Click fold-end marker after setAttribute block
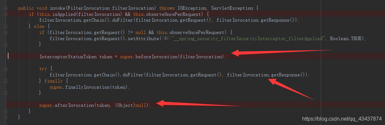 (6, 45)
